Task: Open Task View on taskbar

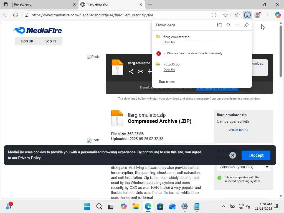Action: [111, 206]
